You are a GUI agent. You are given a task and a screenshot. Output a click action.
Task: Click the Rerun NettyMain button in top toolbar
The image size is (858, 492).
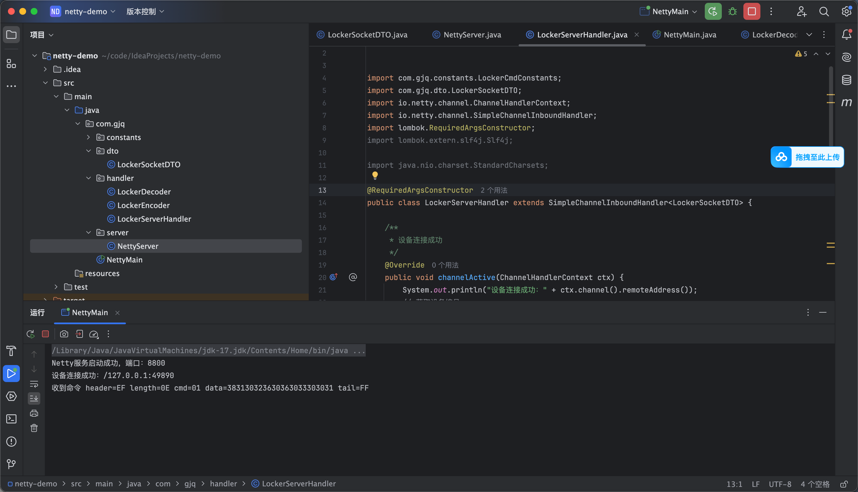coord(713,12)
